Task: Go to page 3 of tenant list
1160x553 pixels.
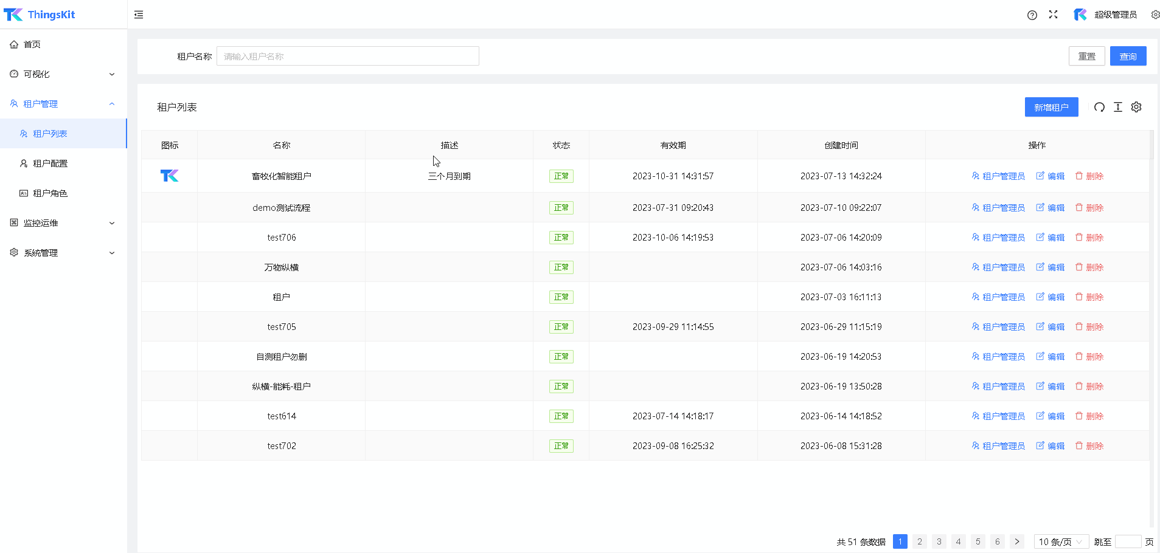Action: tap(939, 541)
